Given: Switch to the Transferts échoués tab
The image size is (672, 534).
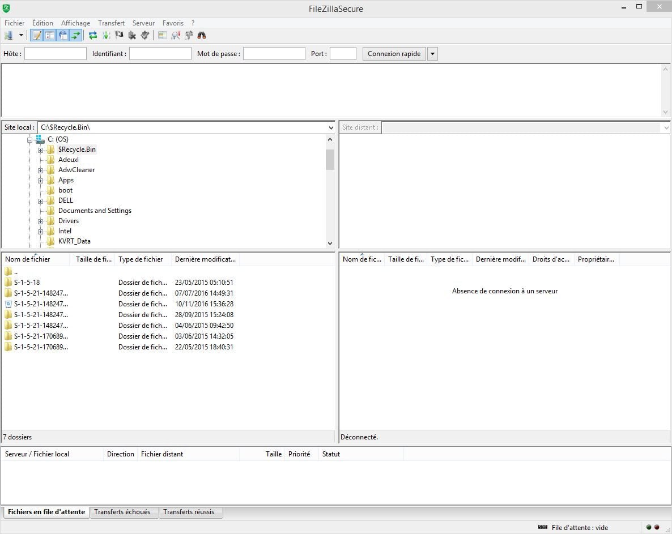Looking at the screenshot, I should point(122,512).
